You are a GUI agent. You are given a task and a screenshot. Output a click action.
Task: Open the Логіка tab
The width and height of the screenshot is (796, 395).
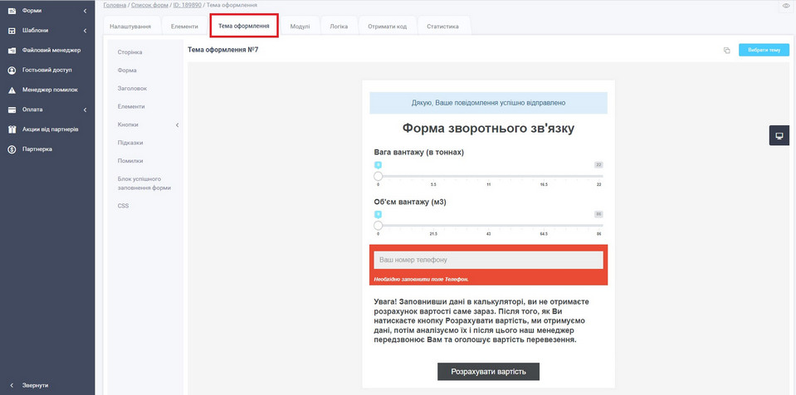coord(339,27)
